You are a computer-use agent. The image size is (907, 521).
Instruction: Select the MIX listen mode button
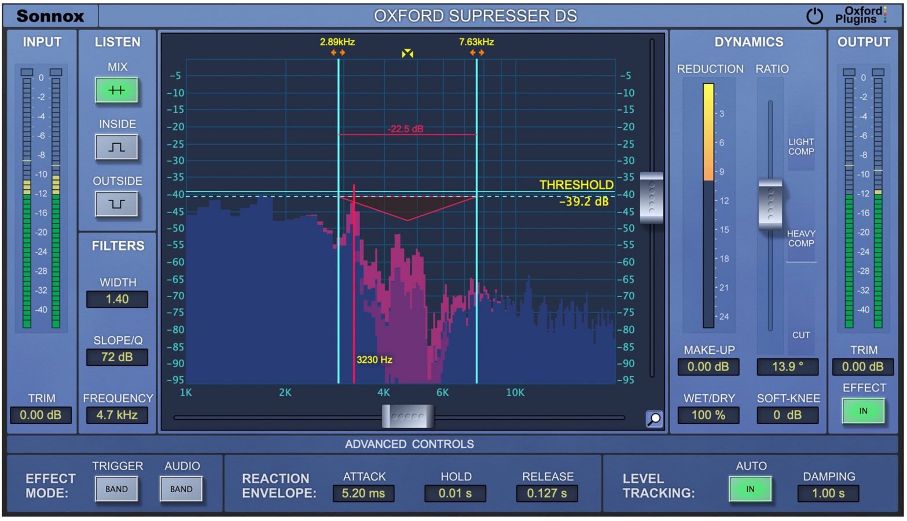117,90
